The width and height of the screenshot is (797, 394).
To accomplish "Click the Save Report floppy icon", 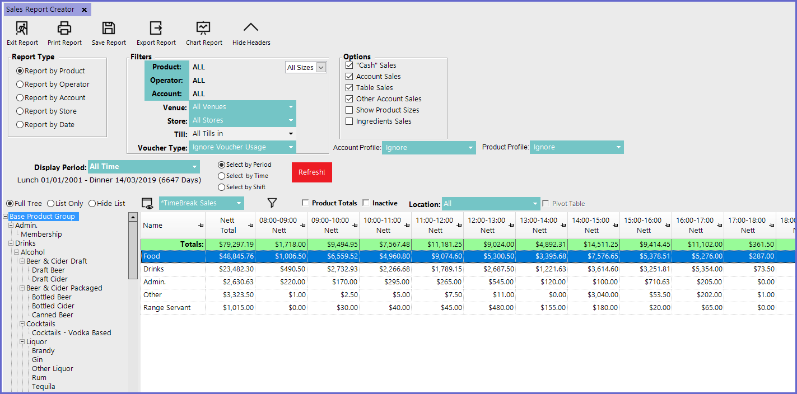I will 109,28.
